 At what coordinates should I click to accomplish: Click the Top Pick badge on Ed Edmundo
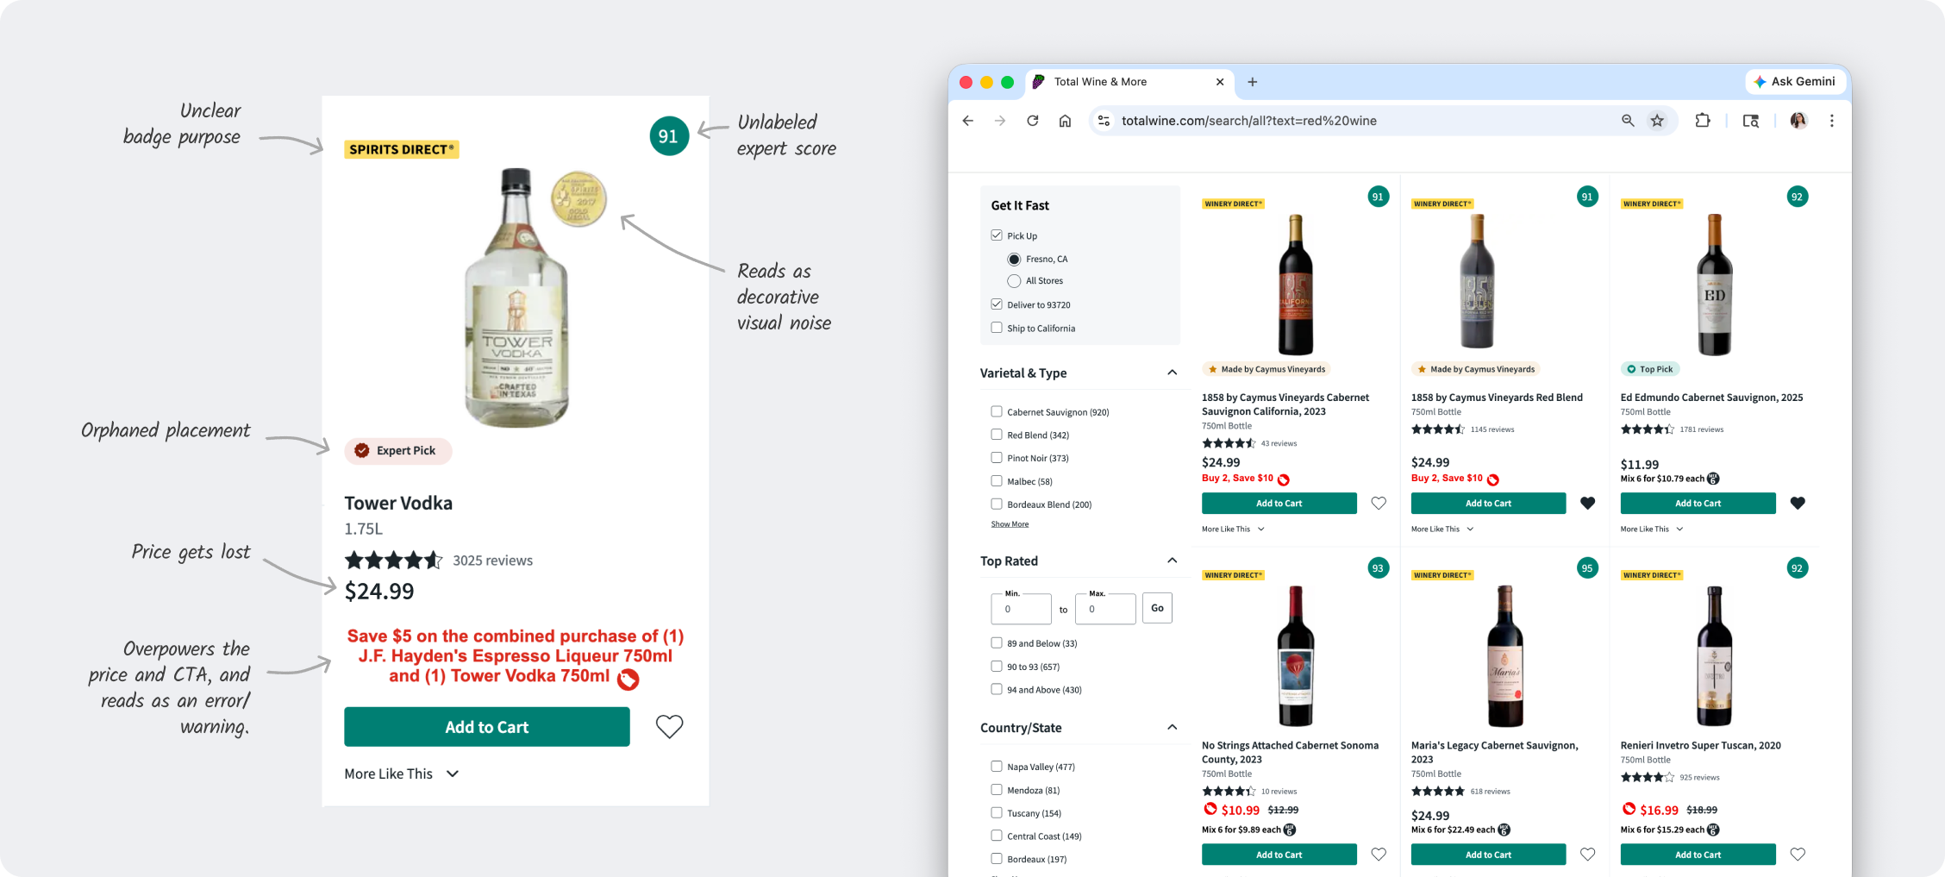(x=1648, y=369)
